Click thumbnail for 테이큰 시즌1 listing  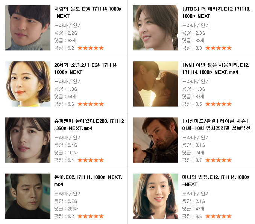coord(156,140)
